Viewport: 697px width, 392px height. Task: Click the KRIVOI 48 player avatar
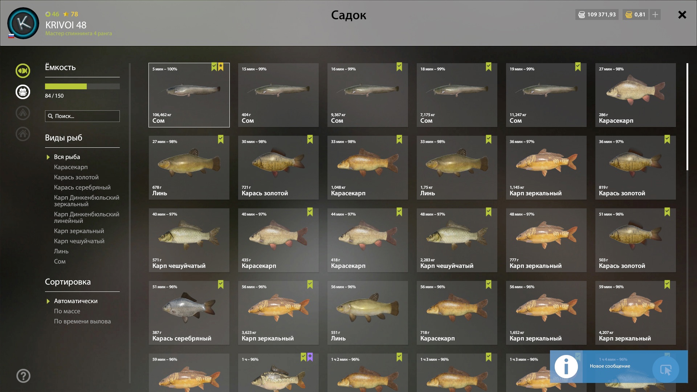coord(23,23)
